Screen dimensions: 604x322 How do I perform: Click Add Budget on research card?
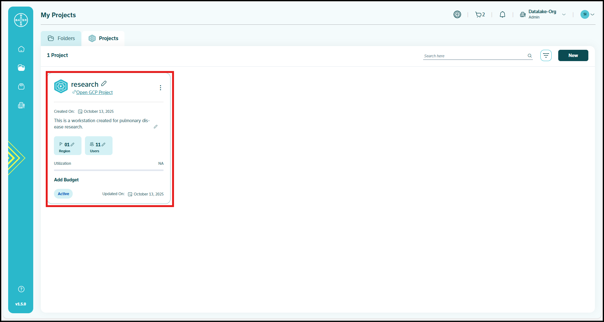tap(66, 180)
